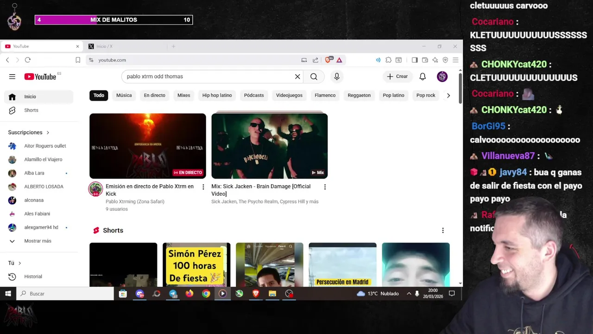
Task: Reload the page with the refresh icon
Action: click(28, 60)
